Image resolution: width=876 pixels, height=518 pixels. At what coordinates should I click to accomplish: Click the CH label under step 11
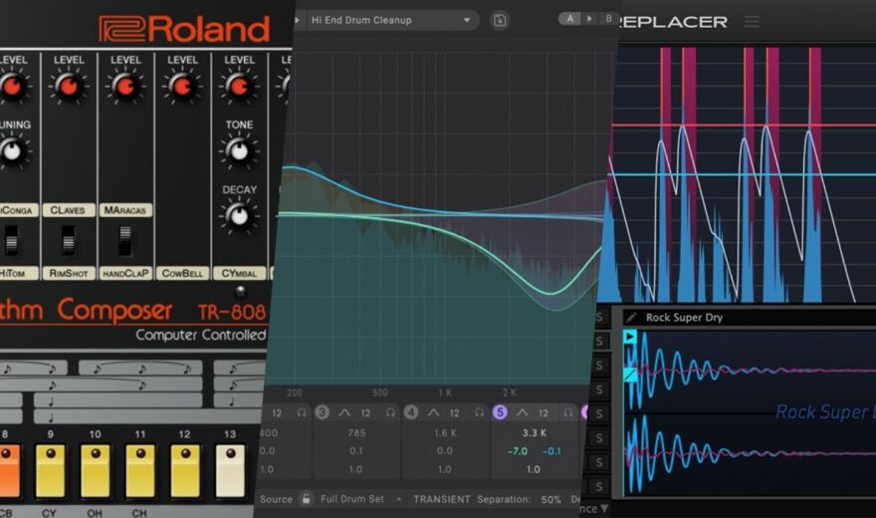139,512
